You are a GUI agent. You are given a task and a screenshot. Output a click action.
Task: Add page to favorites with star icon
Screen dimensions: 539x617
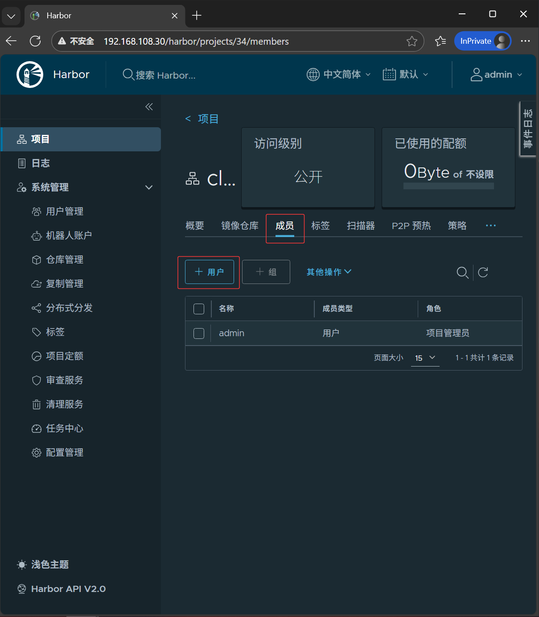(412, 41)
